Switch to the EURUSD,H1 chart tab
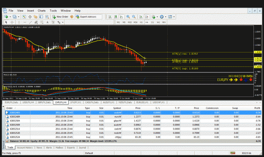 coord(142,102)
